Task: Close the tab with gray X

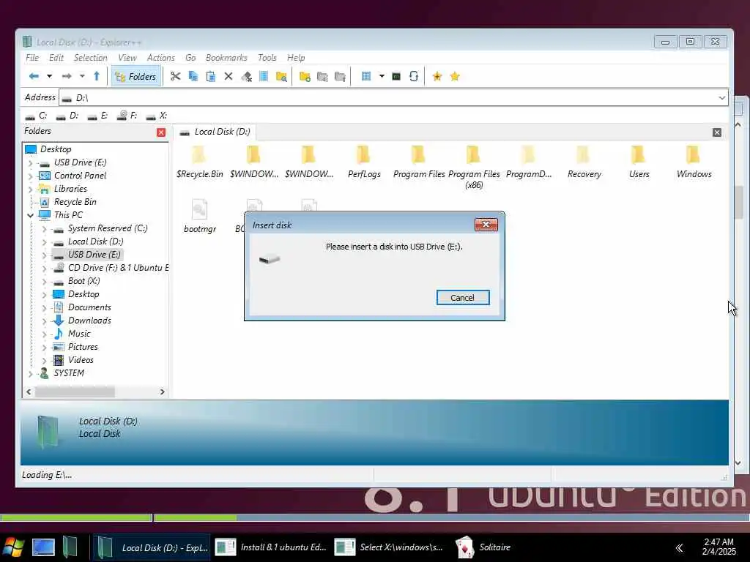Action: coord(716,132)
